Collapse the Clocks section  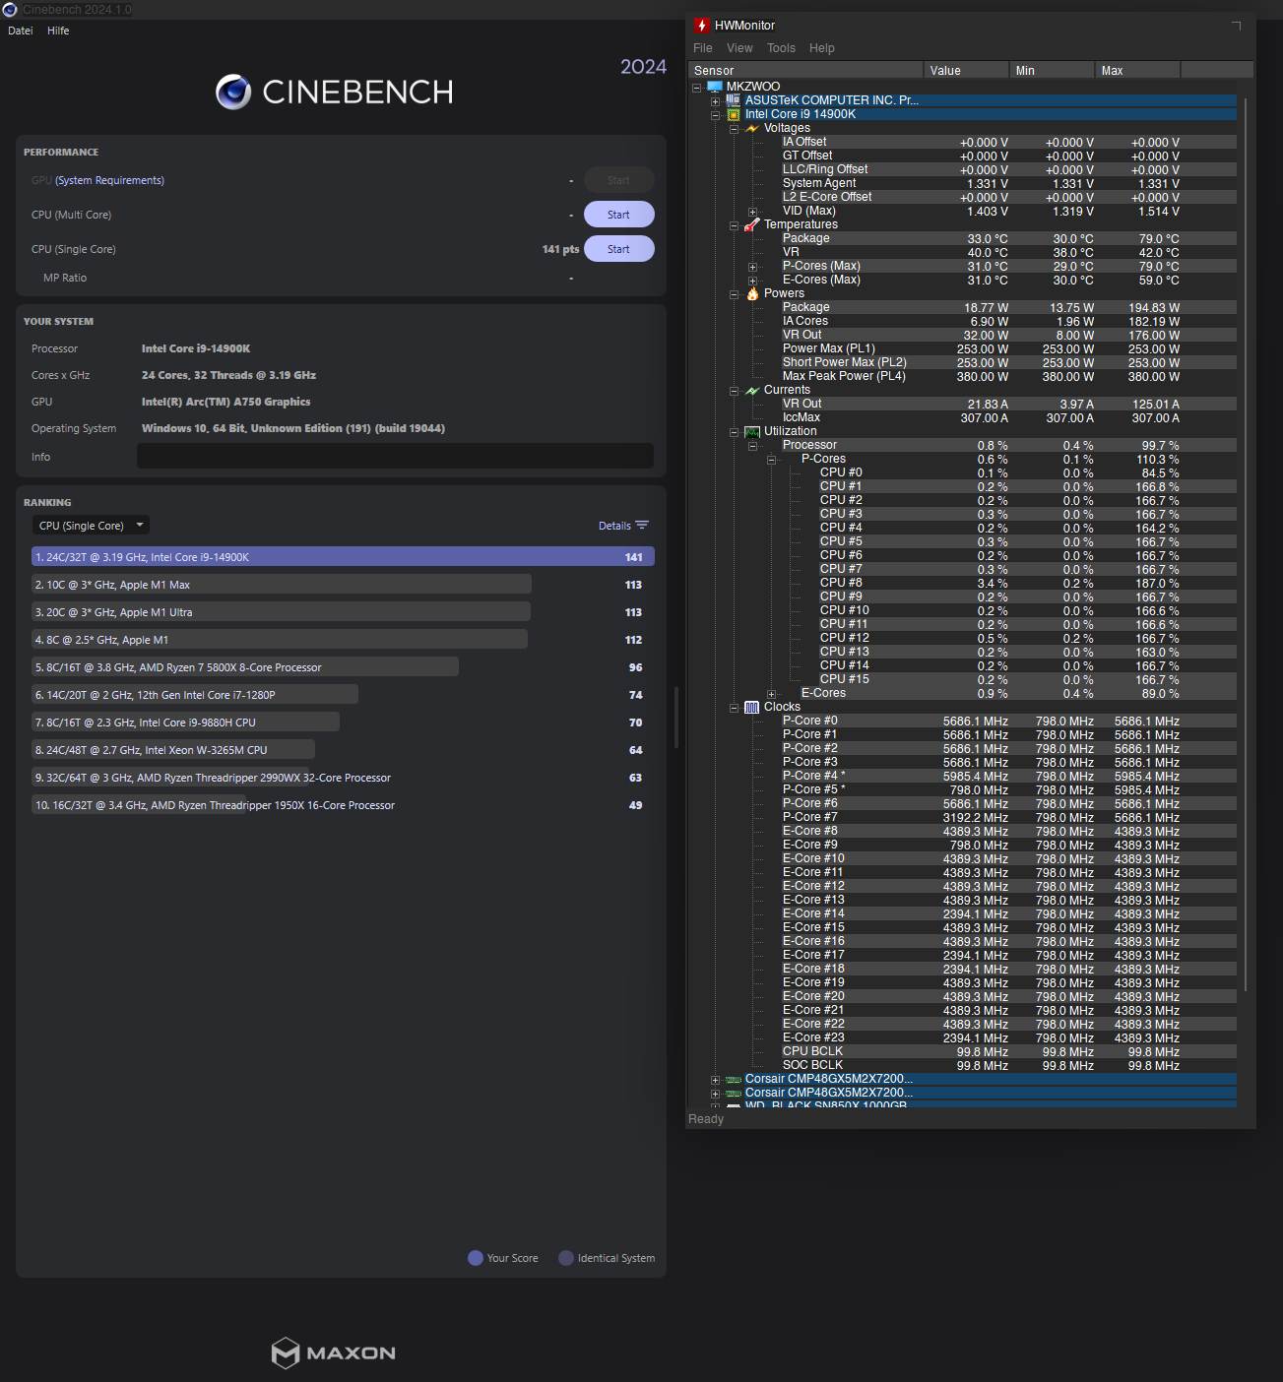(734, 707)
